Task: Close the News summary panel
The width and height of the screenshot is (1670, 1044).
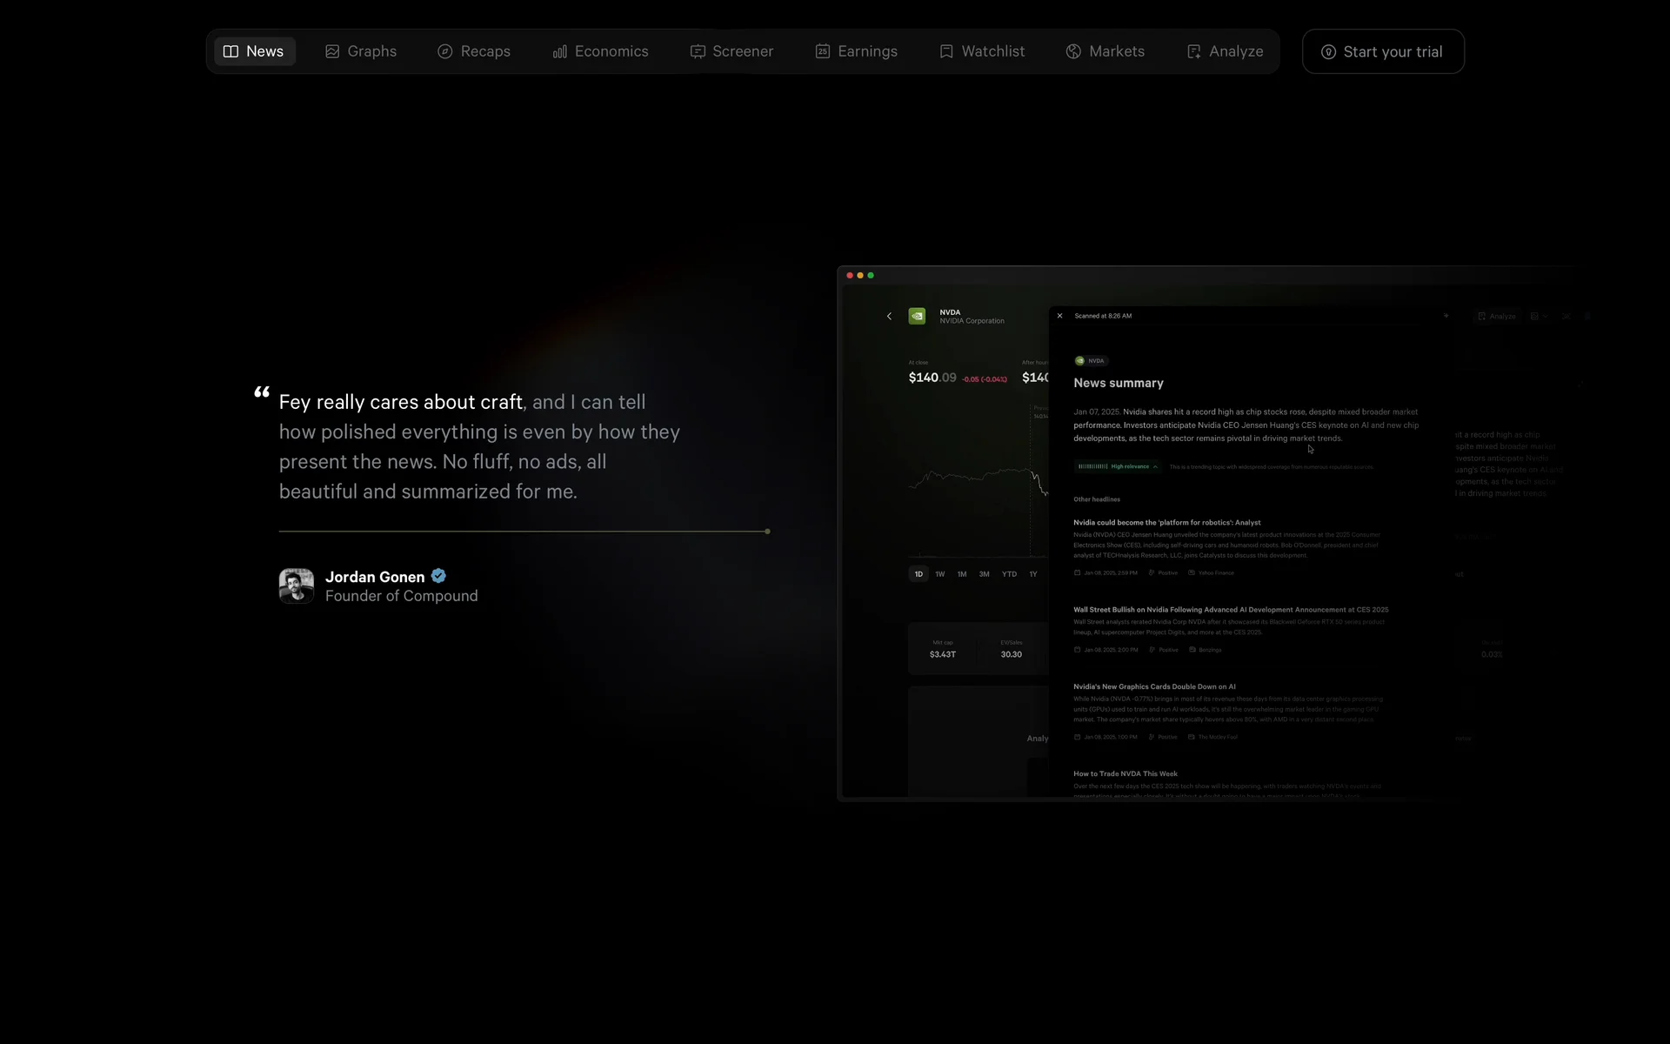Action: pyautogui.click(x=1059, y=316)
